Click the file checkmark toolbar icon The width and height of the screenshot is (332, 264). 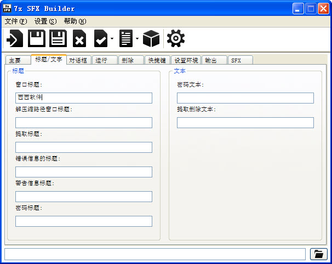coord(101,39)
